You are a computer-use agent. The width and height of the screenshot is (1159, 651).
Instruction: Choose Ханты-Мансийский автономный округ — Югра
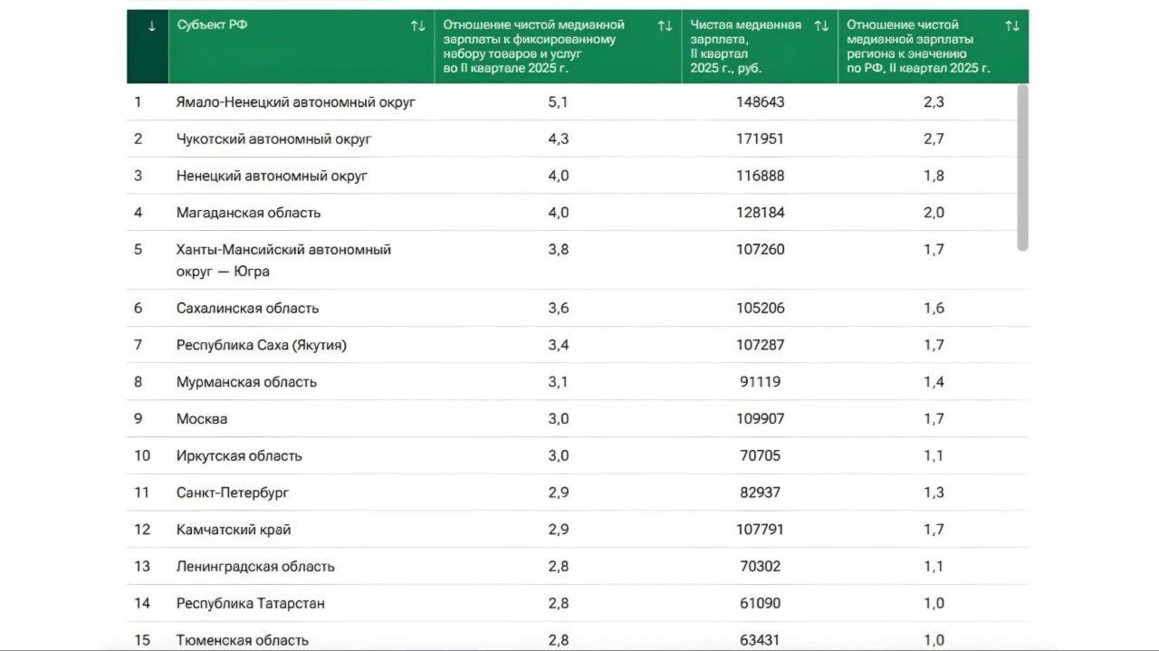click(x=283, y=260)
